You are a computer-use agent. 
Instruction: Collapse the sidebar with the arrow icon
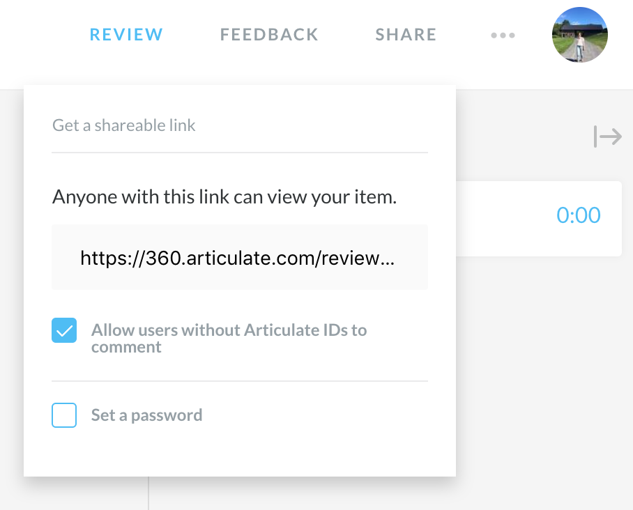point(607,137)
